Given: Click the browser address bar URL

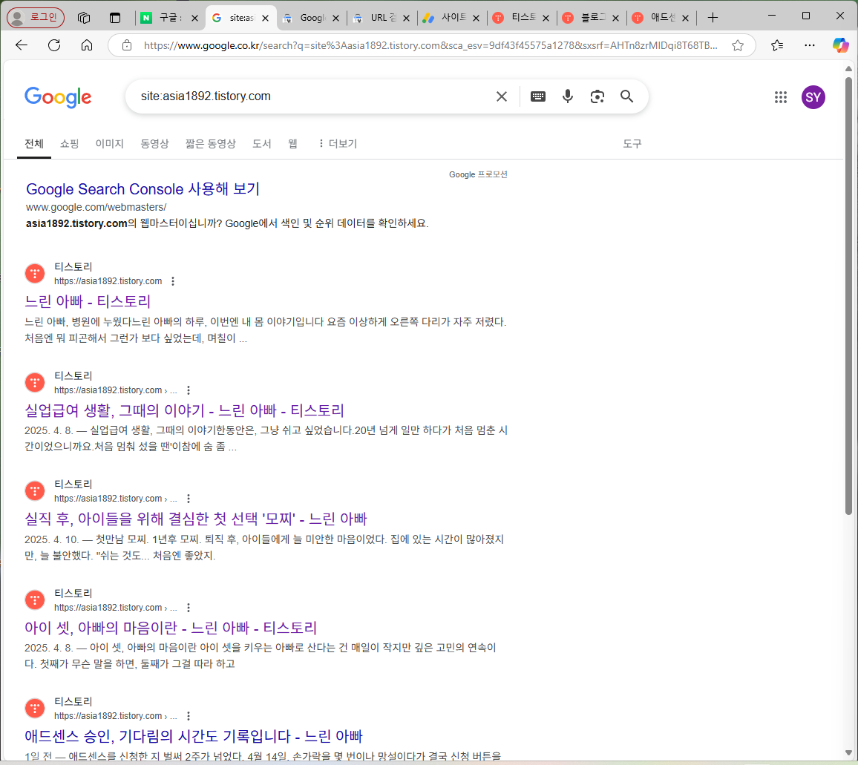Looking at the screenshot, I should 430,45.
